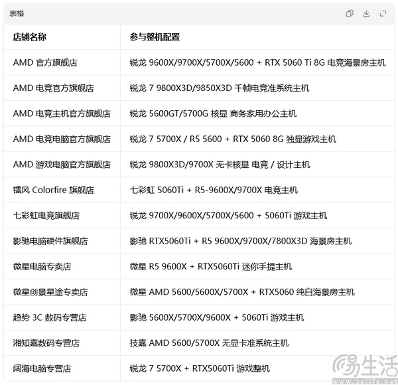The image size is (398, 385).
Task: Expand the table to fullscreen view
Action: tap(383, 13)
